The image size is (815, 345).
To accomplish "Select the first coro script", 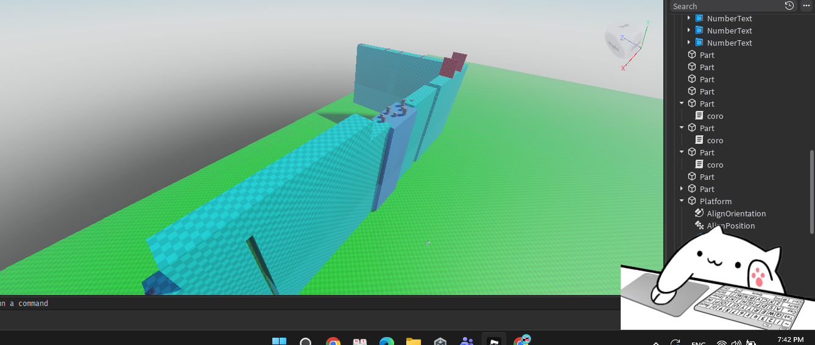I will tap(714, 116).
